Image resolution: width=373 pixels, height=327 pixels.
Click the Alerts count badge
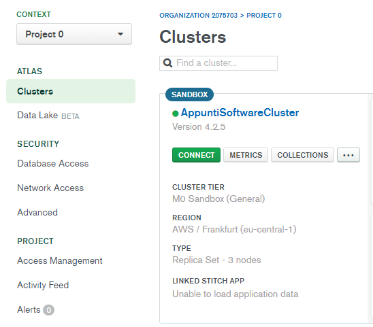49,310
